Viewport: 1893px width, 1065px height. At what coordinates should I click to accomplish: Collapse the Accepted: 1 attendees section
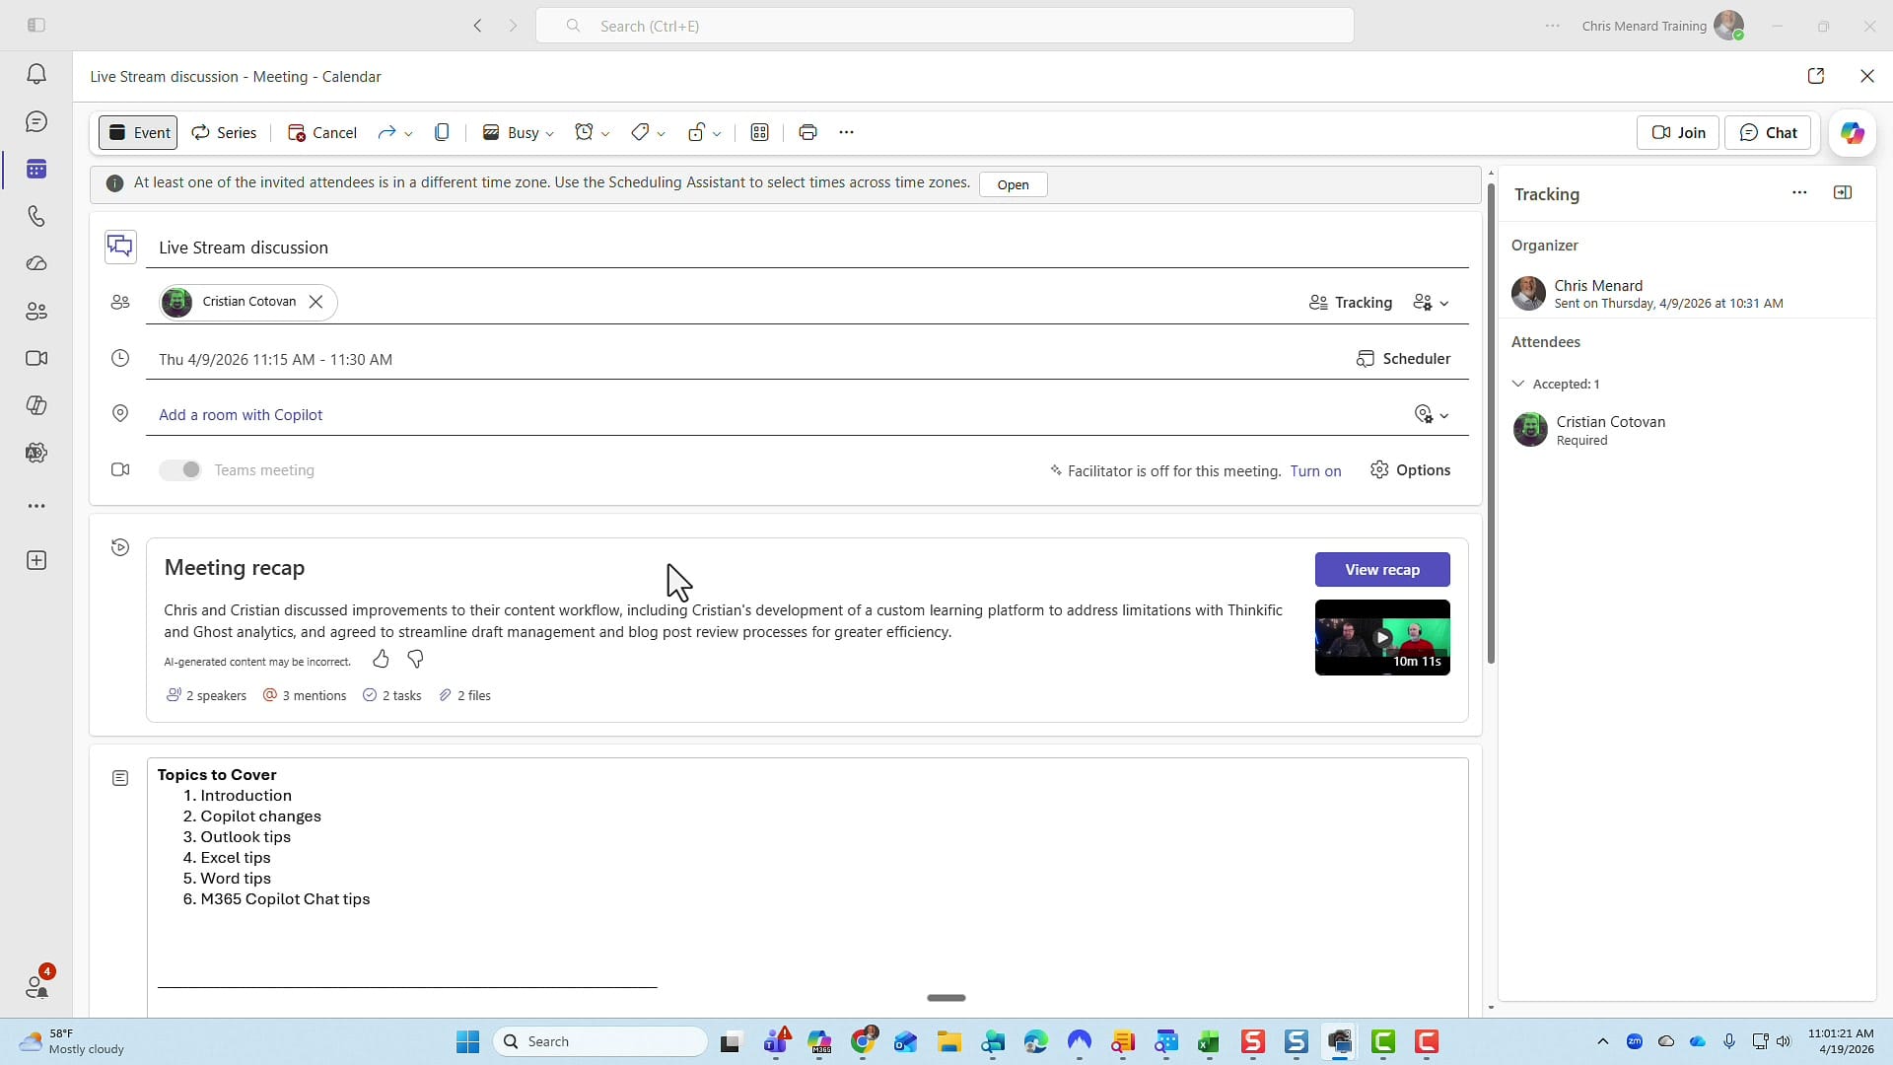(x=1519, y=385)
